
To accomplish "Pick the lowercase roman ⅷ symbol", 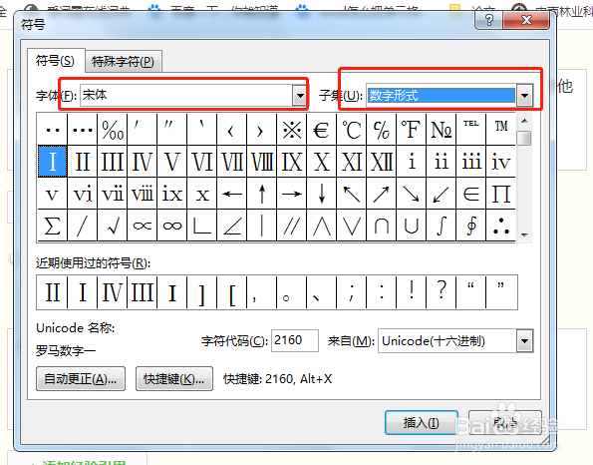I will (143, 194).
